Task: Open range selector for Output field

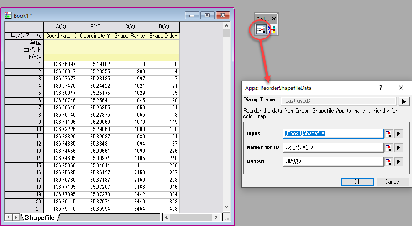Action: click(x=388, y=161)
